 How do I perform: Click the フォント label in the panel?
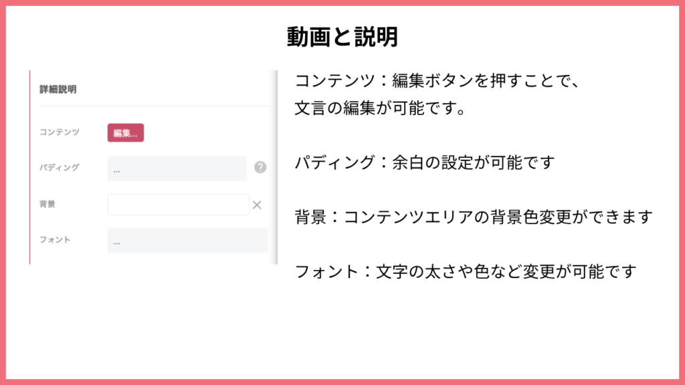coord(55,240)
